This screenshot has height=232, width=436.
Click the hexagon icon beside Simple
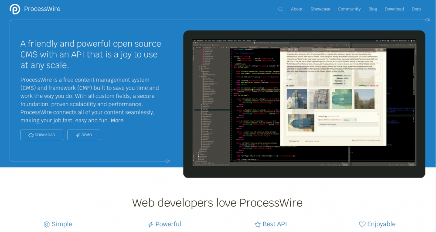point(47,225)
